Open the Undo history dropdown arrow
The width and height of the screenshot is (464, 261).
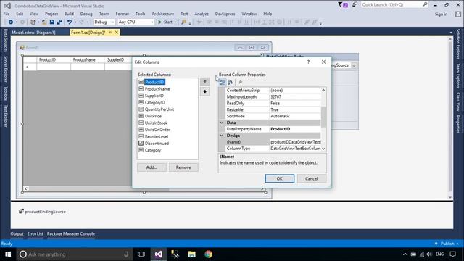[x=75, y=22]
